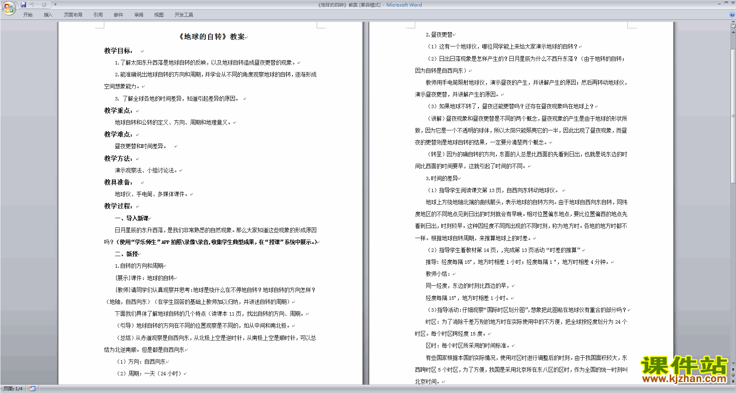Click the vertical scrollbar down arrow
The image size is (736, 393).
point(733,363)
